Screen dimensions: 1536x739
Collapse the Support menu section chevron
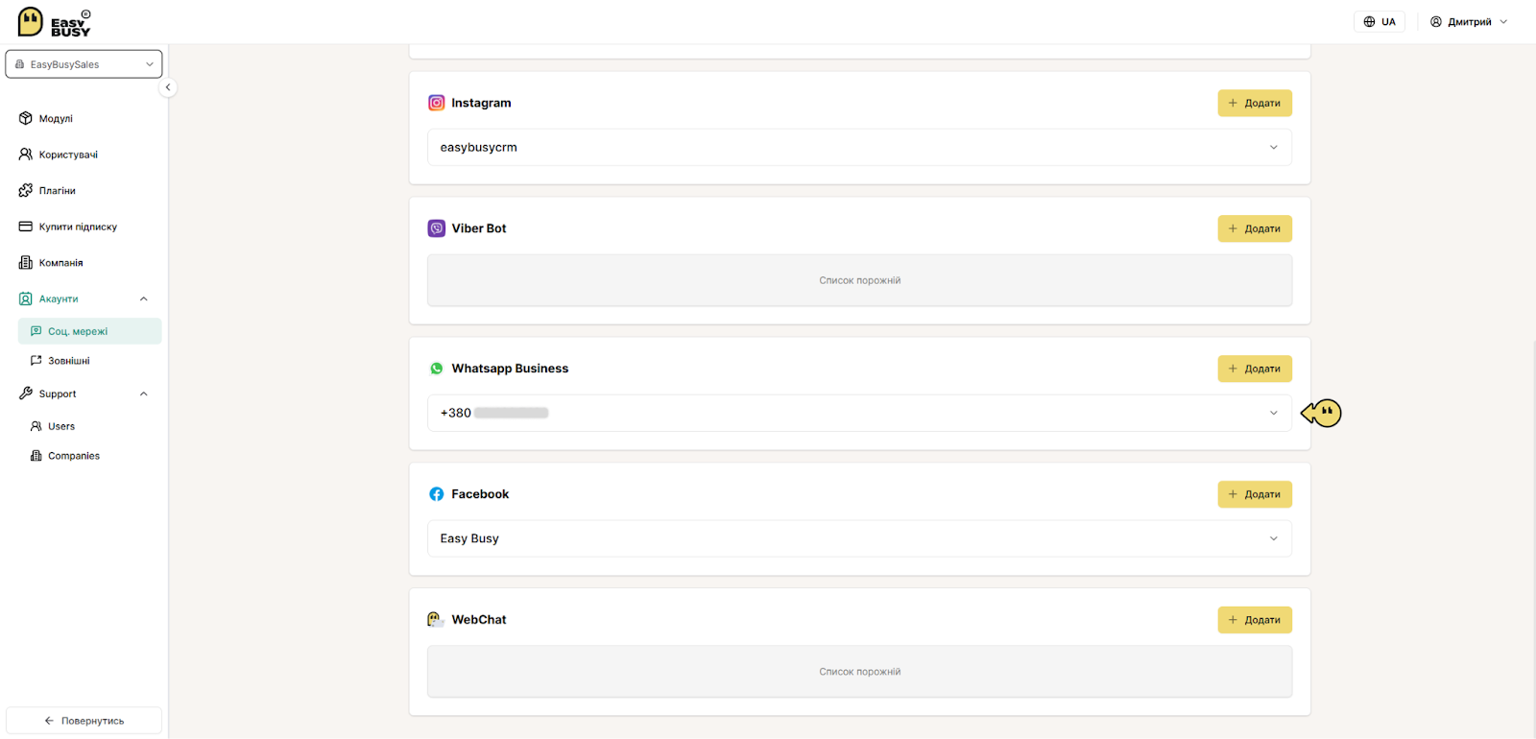pos(144,393)
